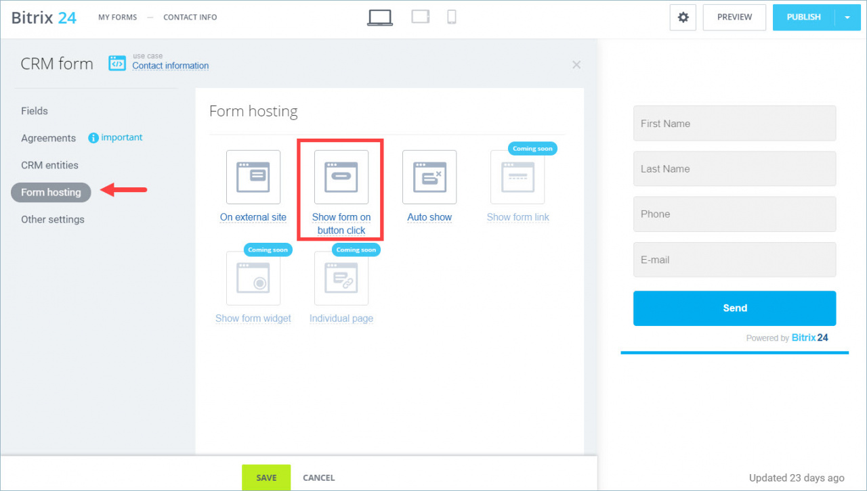Click the important link beside Agreements
The width and height of the screenshot is (867, 491).
coord(122,137)
